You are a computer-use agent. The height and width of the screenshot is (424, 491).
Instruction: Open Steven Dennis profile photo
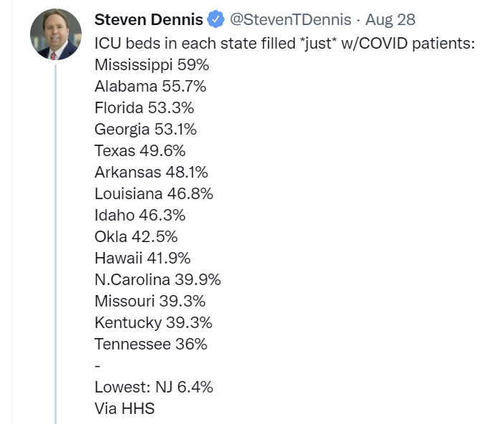(56, 34)
